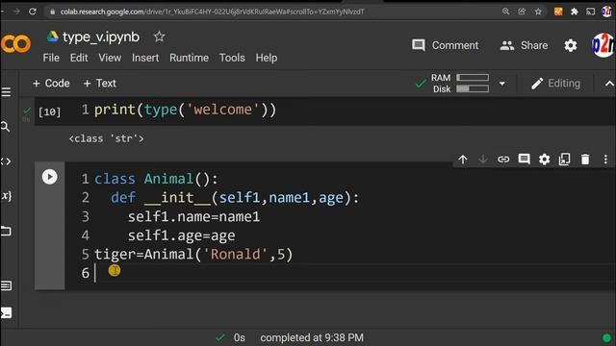The height and width of the screenshot is (346, 616).
Task: Go to the Colab home logo
Action: pos(15,43)
